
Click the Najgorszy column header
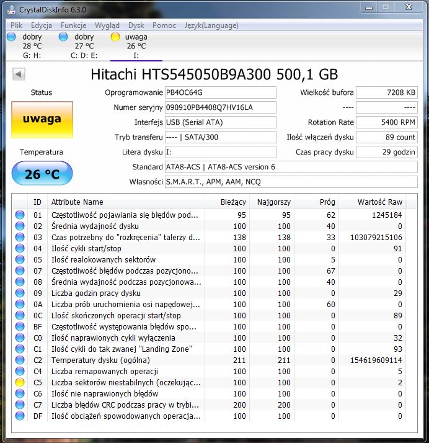272,202
